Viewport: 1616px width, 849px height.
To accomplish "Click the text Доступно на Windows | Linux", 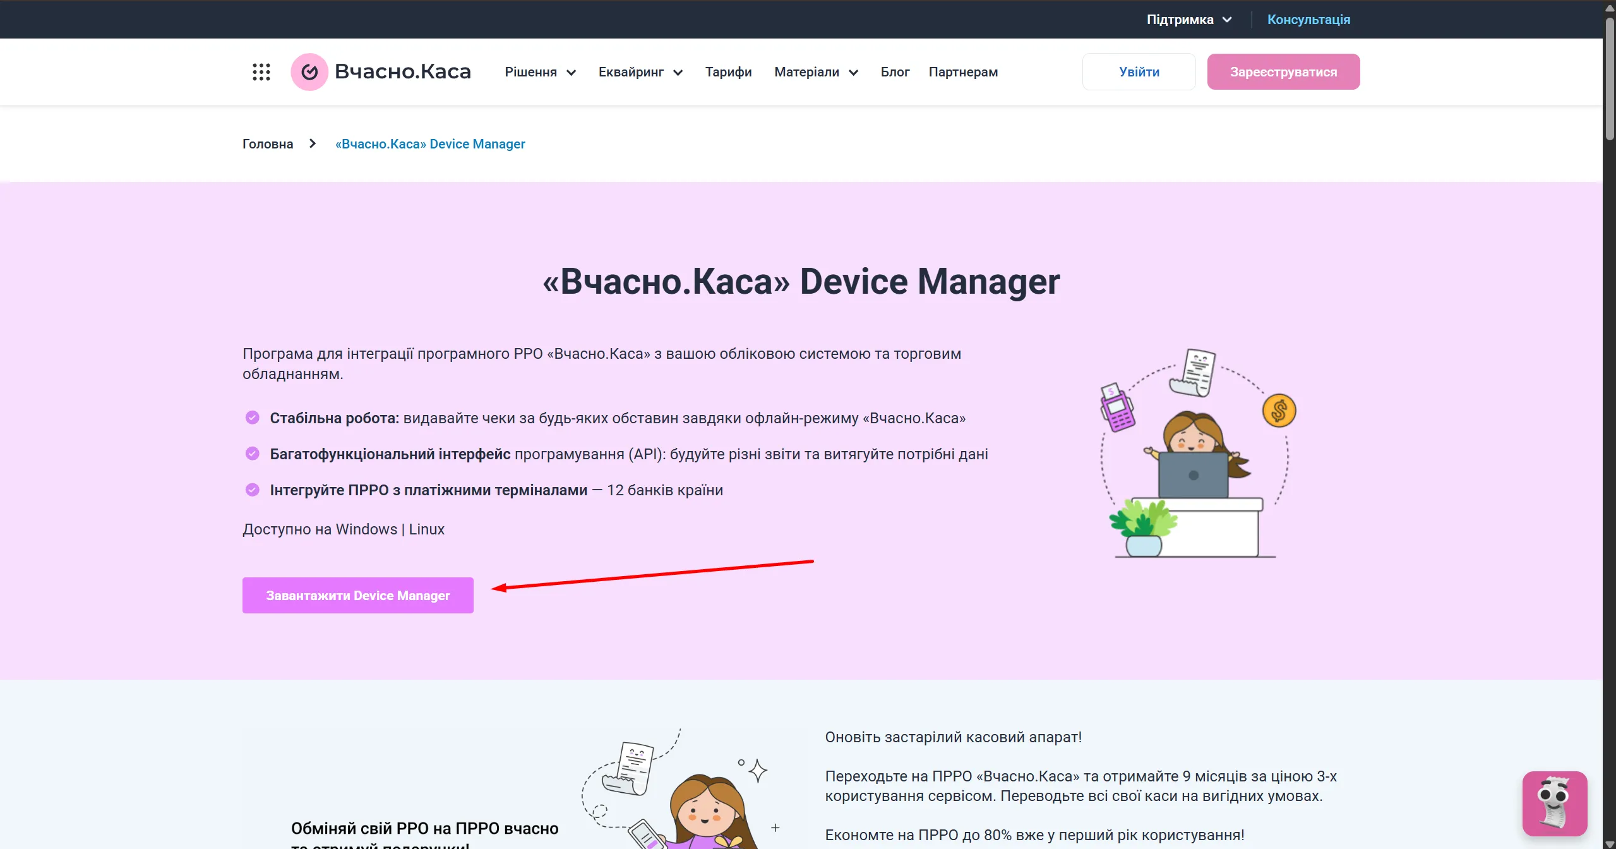I will click(344, 529).
